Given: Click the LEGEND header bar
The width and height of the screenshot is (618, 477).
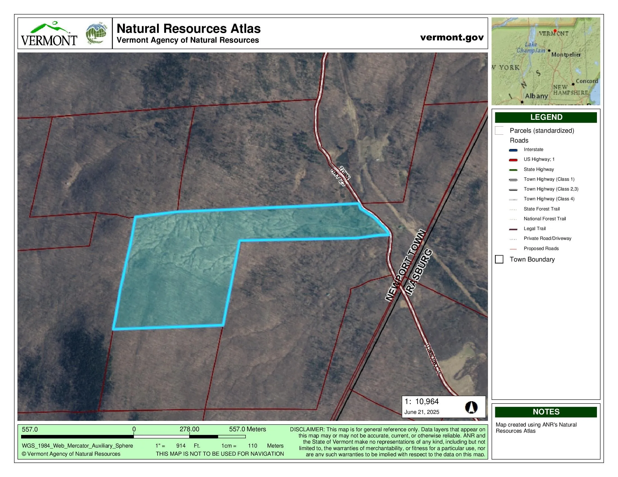Looking at the screenshot, I should tap(546, 117).
